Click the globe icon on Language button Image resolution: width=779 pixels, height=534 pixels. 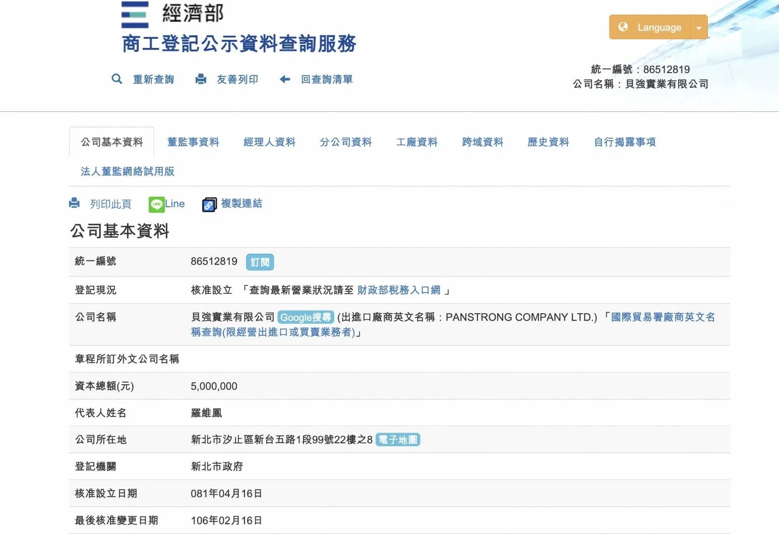coord(623,27)
